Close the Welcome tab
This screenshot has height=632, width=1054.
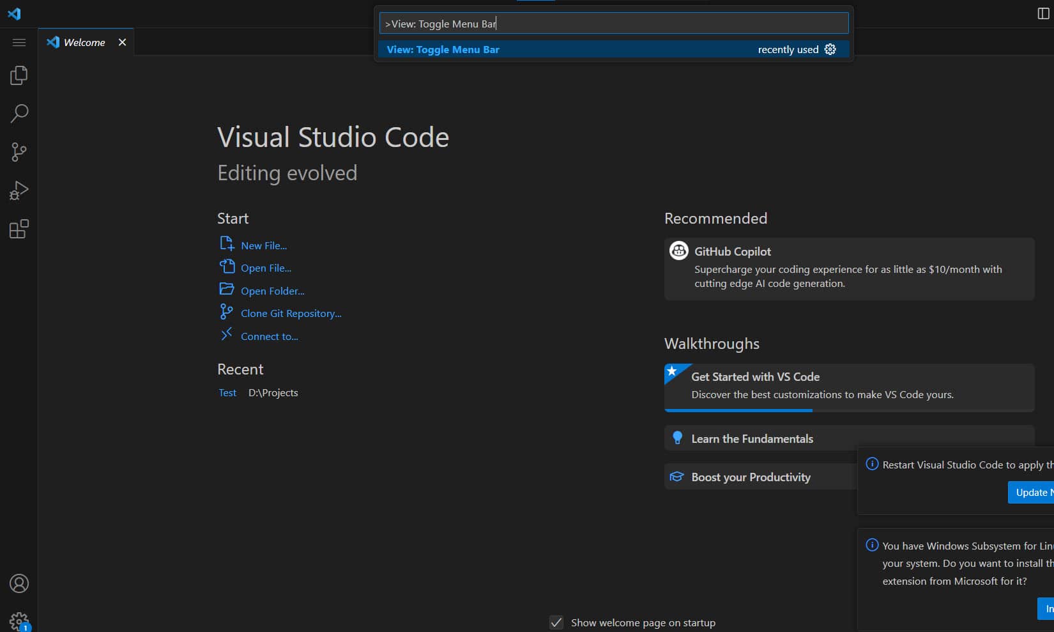(x=122, y=42)
